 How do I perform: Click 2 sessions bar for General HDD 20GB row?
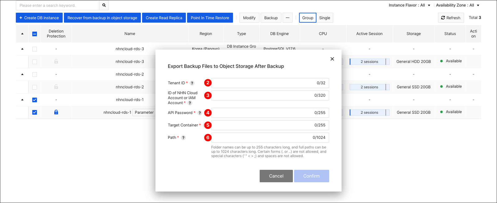(x=369, y=62)
